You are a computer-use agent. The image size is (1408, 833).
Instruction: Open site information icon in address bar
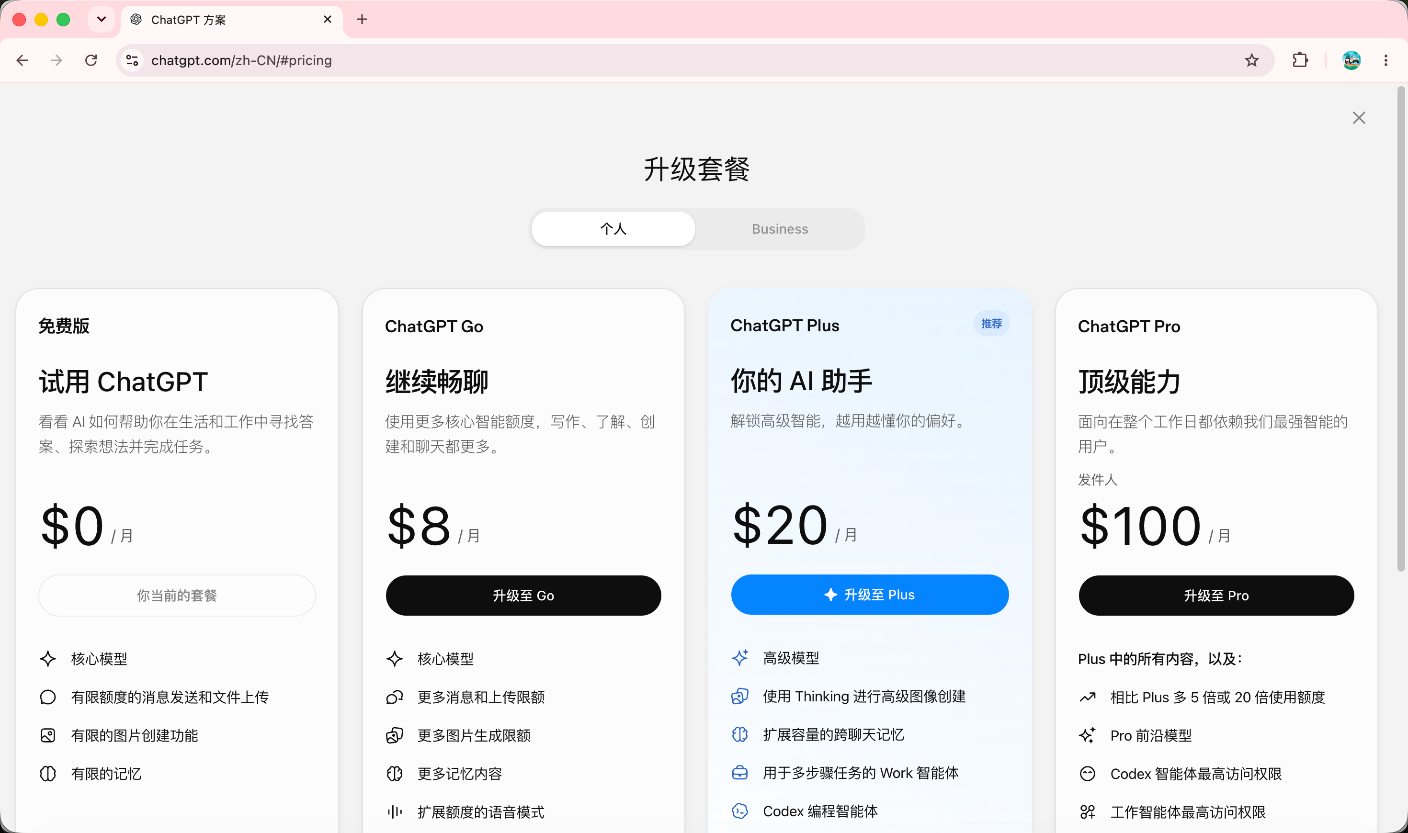click(x=133, y=60)
